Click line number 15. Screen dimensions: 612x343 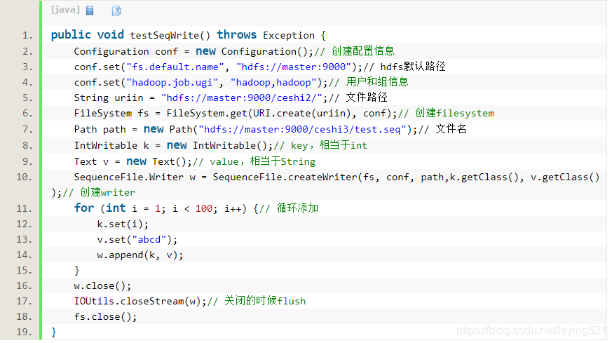point(25,270)
